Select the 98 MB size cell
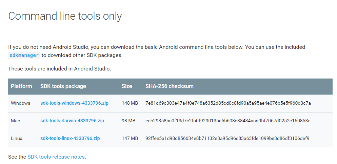The width and height of the screenshot is (337, 164). click(128, 121)
